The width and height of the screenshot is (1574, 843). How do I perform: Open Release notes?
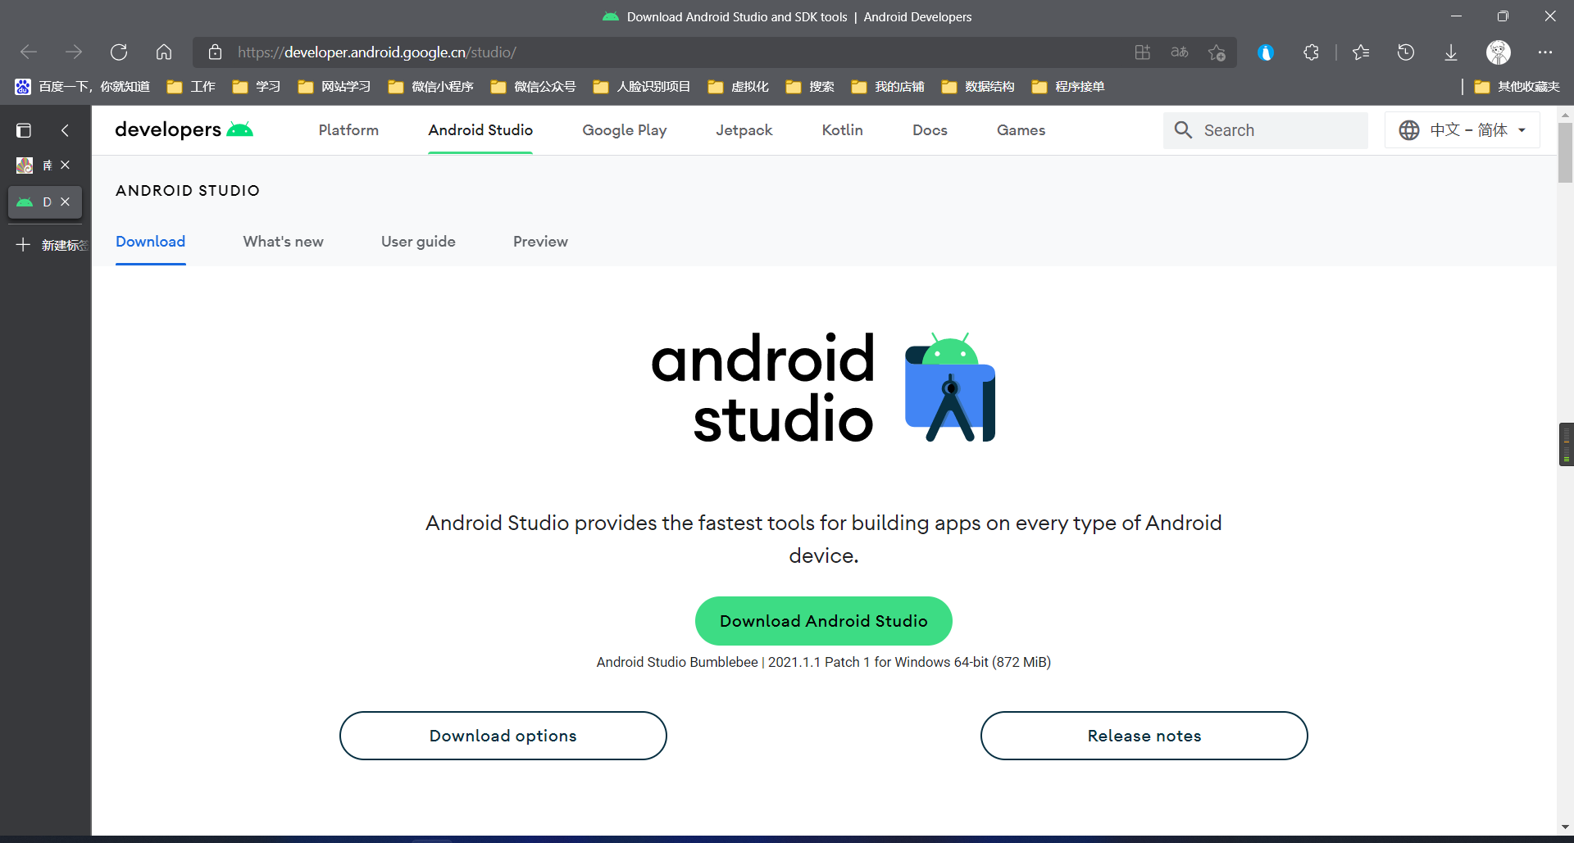pyautogui.click(x=1144, y=736)
